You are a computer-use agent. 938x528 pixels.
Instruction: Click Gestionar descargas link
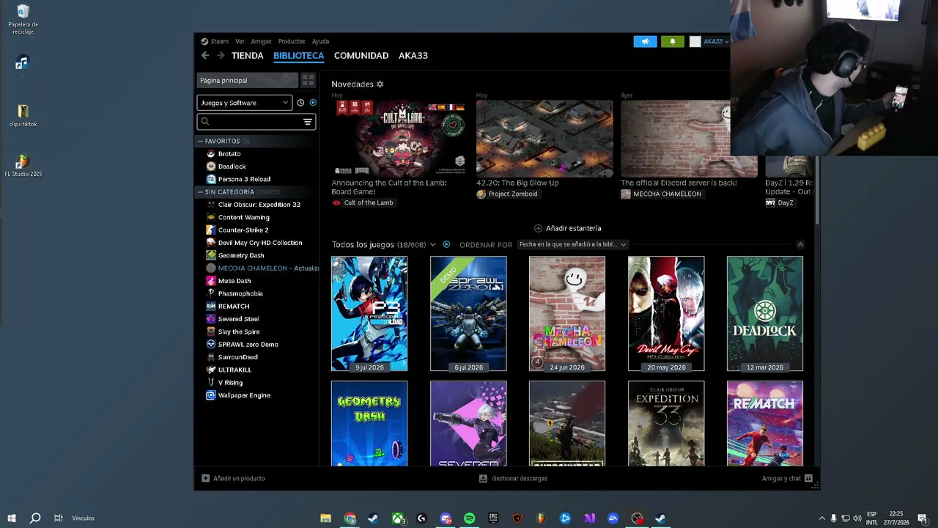[x=520, y=478]
